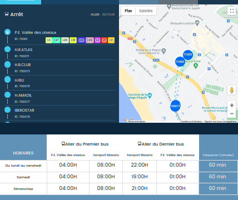Open the H.RIU stop entry

59,83
